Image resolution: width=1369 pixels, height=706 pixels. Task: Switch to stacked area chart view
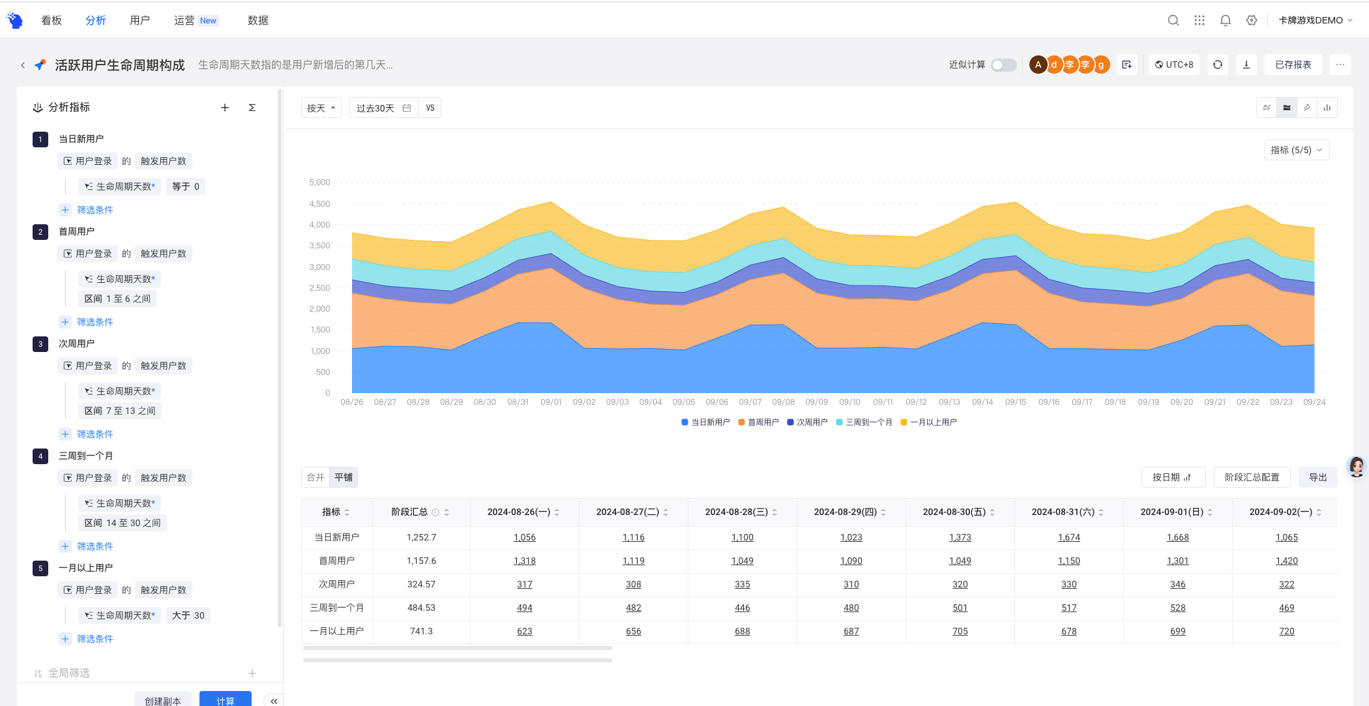tap(1287, 108)
